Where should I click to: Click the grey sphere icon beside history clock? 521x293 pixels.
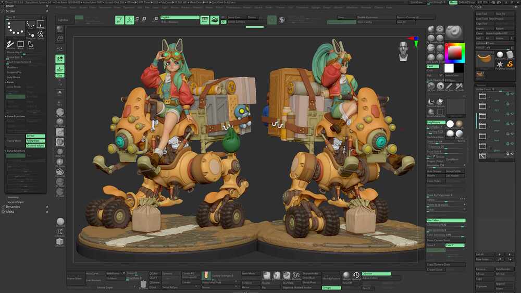point(346,275)
